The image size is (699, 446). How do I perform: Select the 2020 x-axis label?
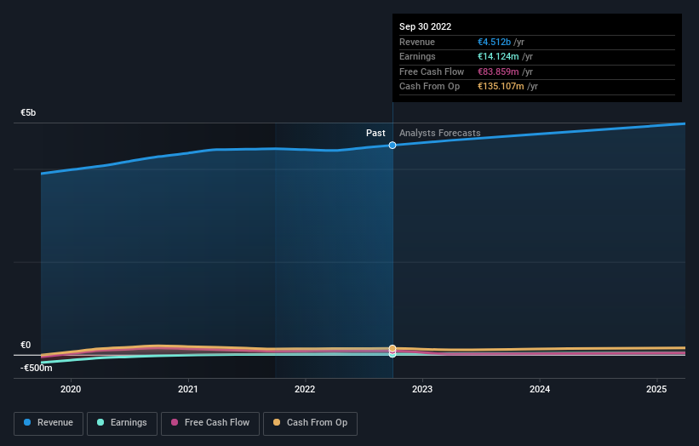click(x=71, y=389)
